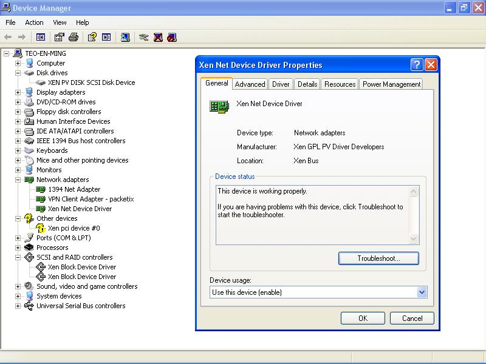486x364 pixels.
Task: Collapse the Network adapters tree node
Action: [18, 180]
